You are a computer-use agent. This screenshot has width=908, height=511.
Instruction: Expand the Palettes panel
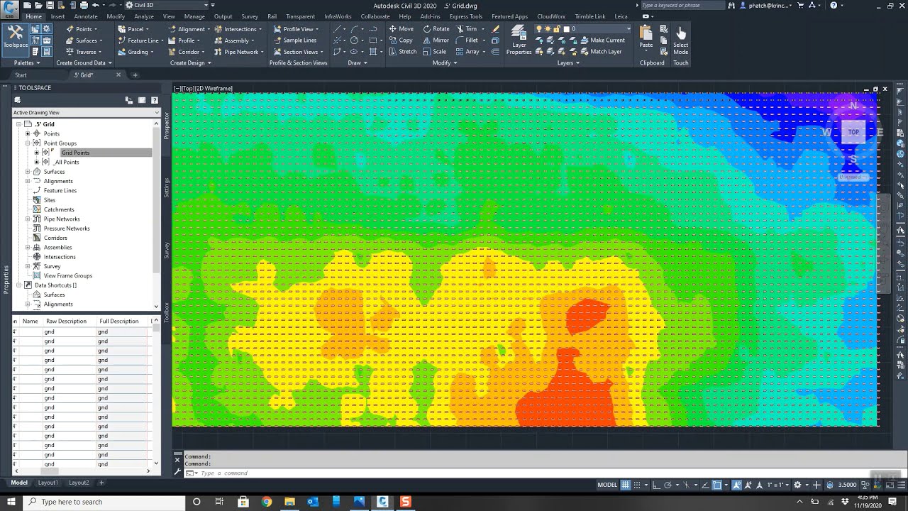[x=27, y=62]
